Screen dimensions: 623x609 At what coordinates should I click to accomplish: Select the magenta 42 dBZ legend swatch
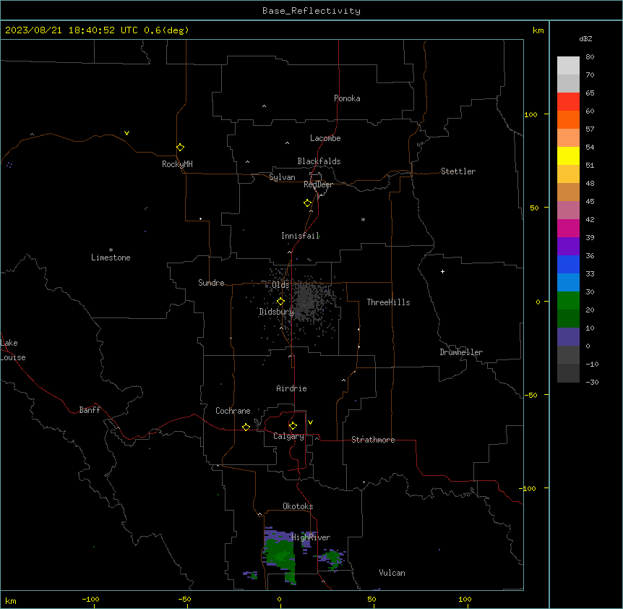click(568, 228)
